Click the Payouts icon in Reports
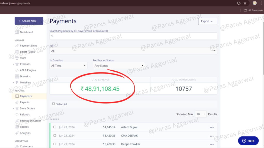This screenshot has height=148, width=264. [x=17, y=102]
